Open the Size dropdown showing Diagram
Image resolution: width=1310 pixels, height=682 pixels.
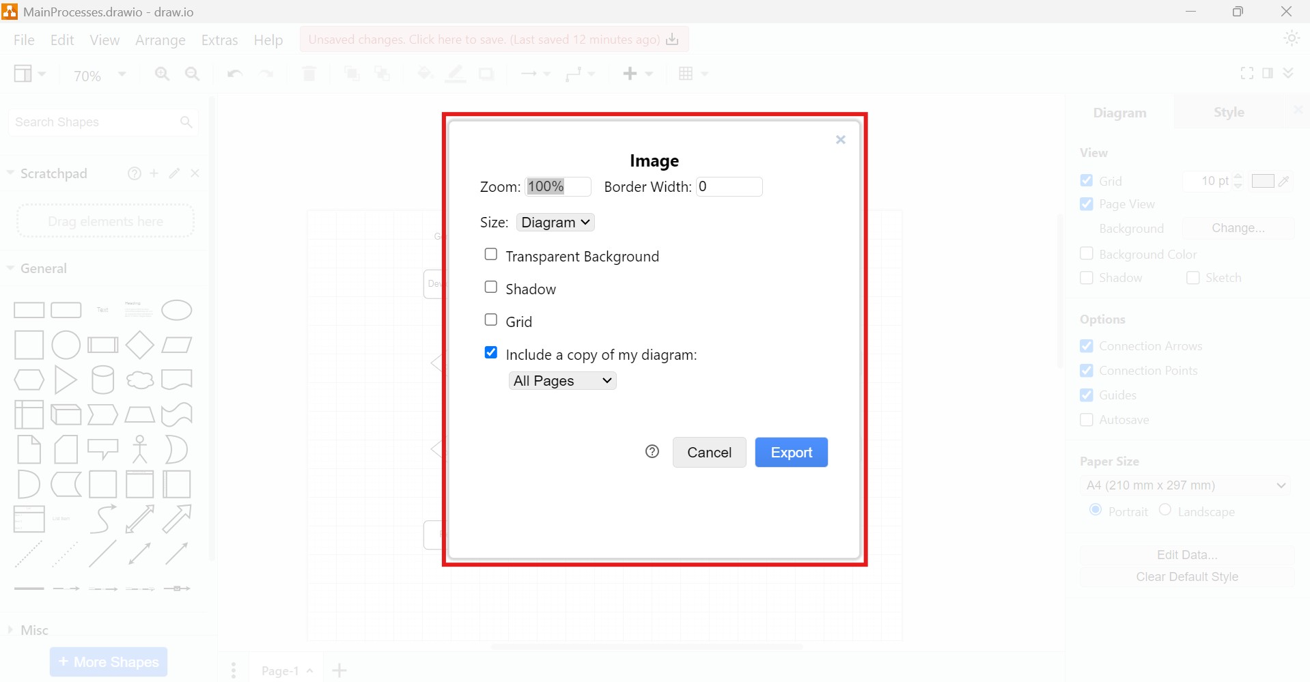(x=555, y=222)
